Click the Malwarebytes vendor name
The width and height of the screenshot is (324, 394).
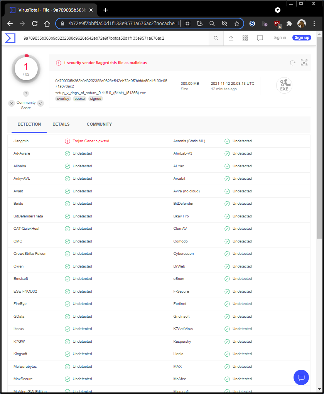pos(25,367)
